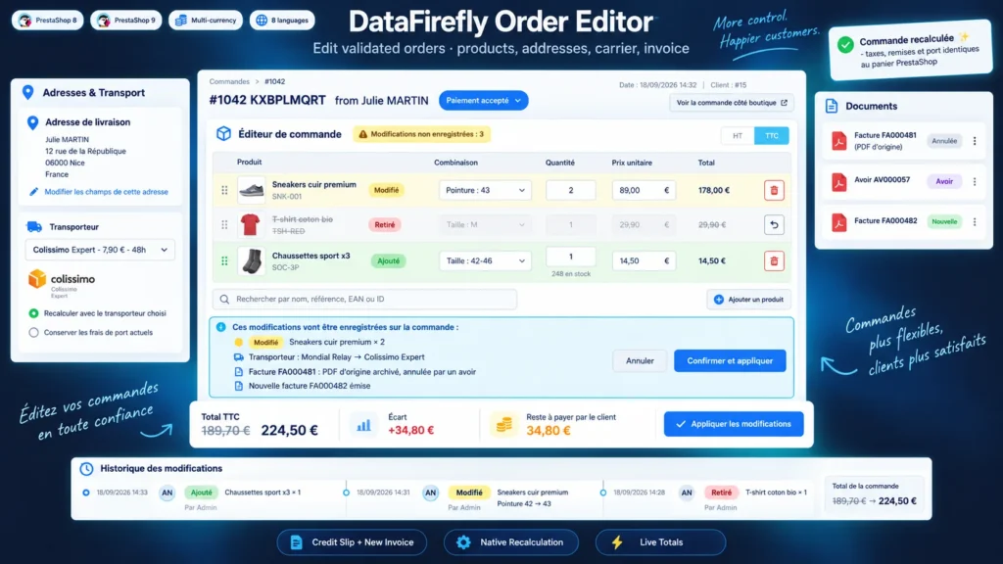Delete the Chaussettes sport x3 row
This screenshot has width=1003, height=564.
click(774, 260)
